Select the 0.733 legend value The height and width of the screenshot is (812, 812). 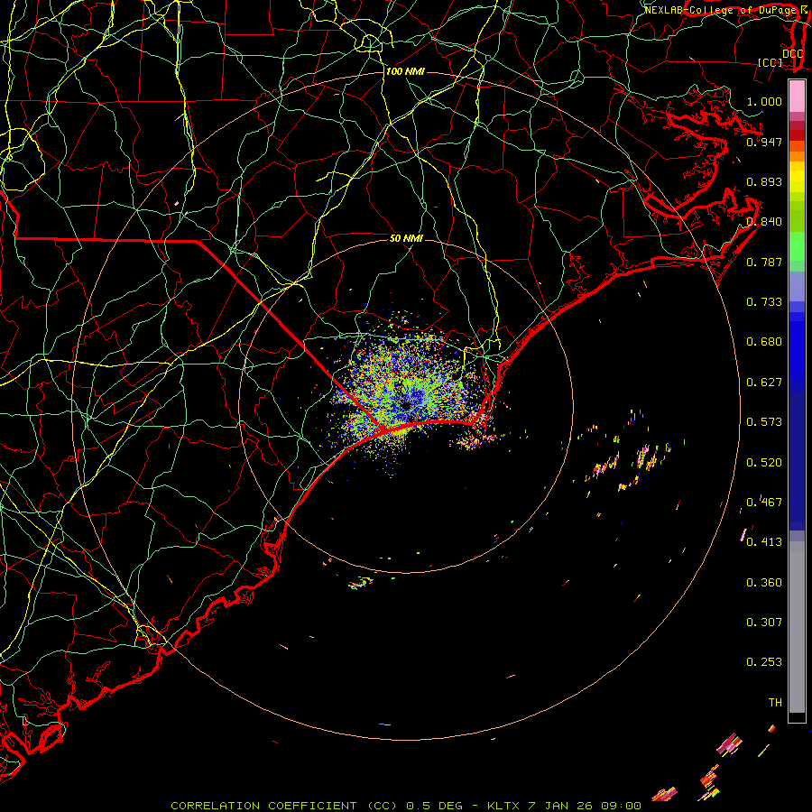point(764,302)
